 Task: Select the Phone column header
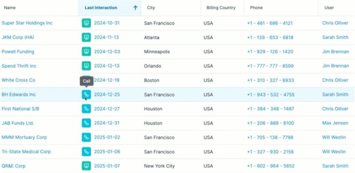click(x=256, y=8)
